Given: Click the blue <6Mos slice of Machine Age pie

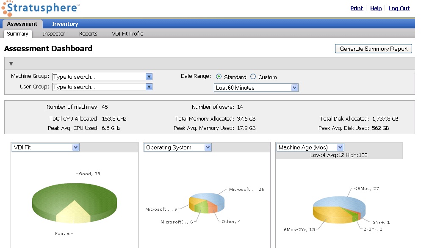Looking at the screenshot, I should tap(340, 201).
